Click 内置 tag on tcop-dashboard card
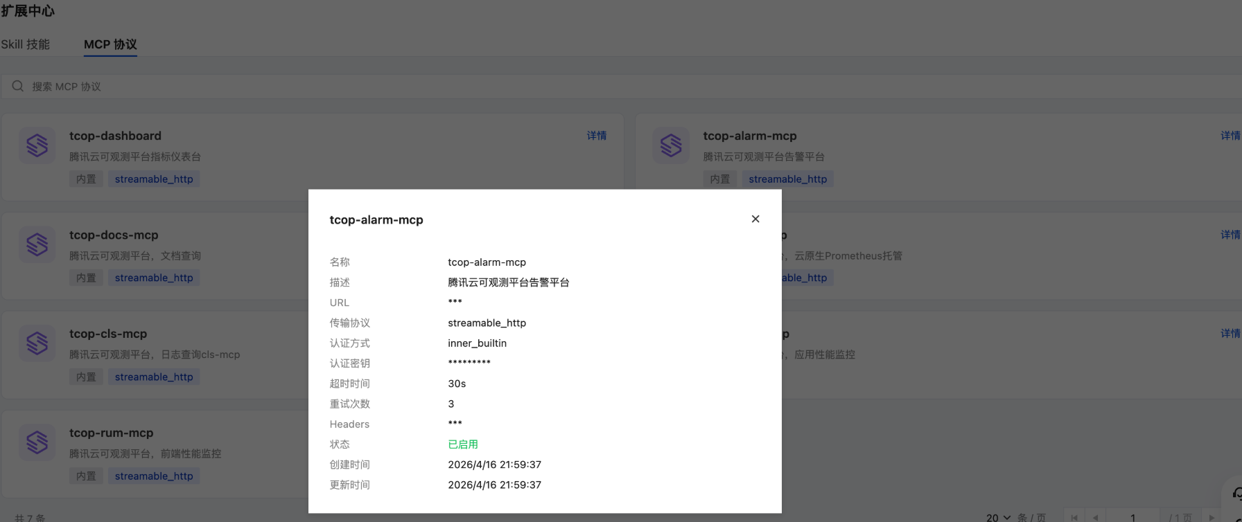 point(86,179)
